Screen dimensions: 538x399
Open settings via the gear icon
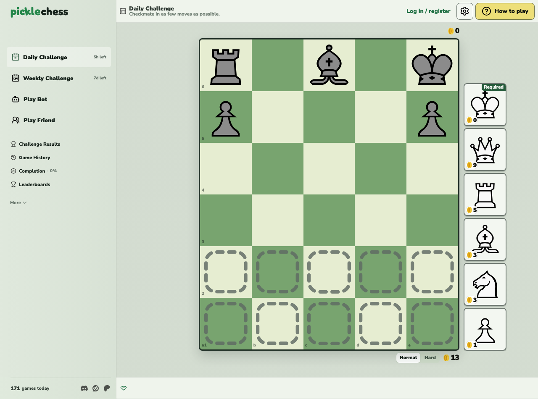(465, 11)
